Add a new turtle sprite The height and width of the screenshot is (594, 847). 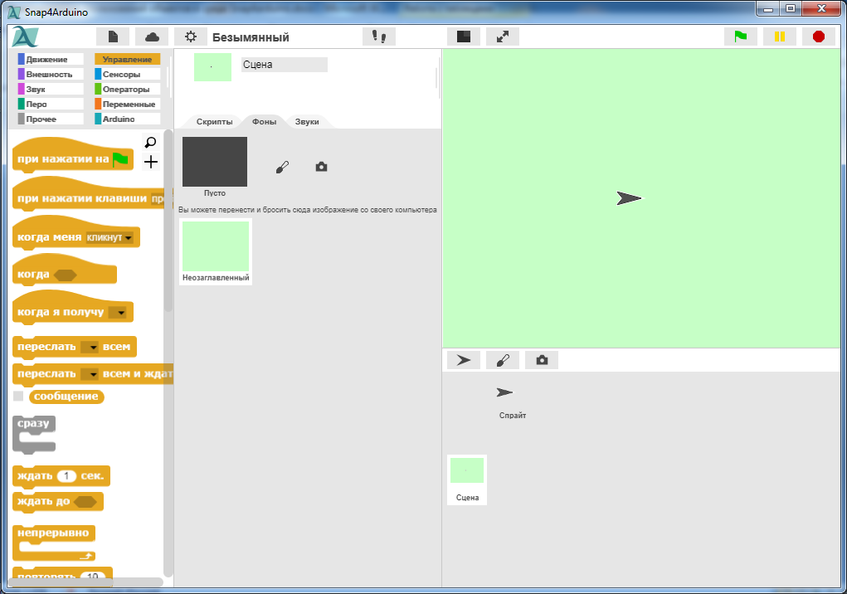464,360
